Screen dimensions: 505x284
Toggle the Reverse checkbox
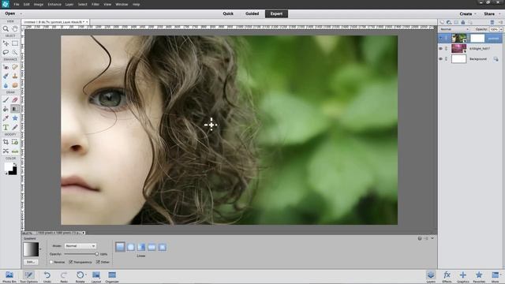50,262
